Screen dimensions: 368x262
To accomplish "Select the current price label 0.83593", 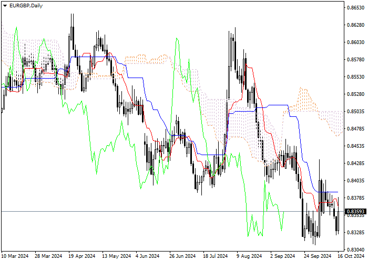I will tap(356, 212).
